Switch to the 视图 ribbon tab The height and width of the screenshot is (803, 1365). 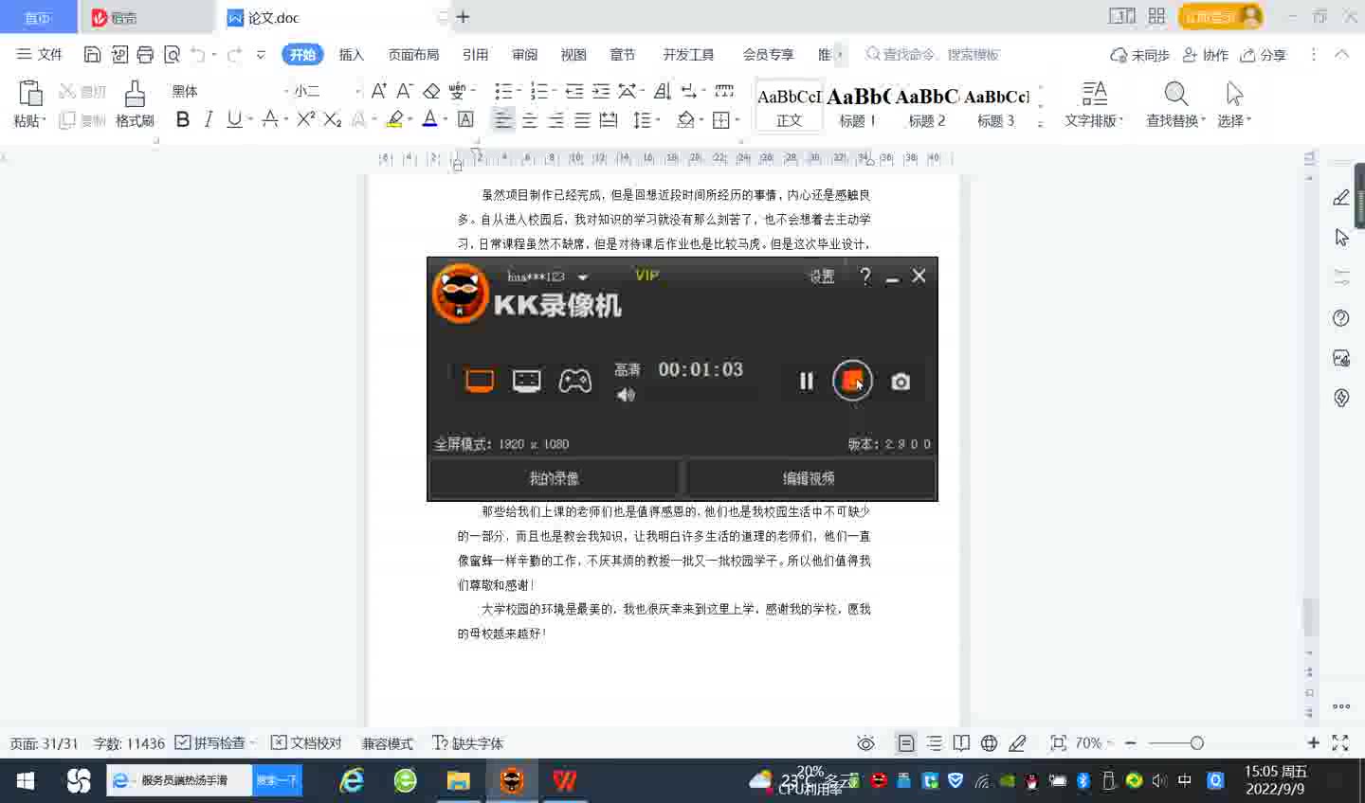(573, 54)
